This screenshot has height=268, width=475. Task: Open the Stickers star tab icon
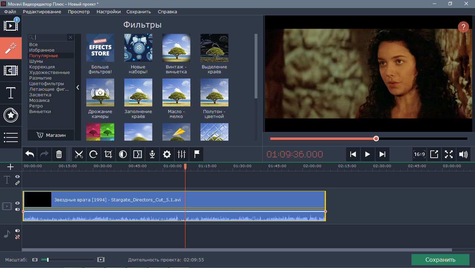(11, 115)
